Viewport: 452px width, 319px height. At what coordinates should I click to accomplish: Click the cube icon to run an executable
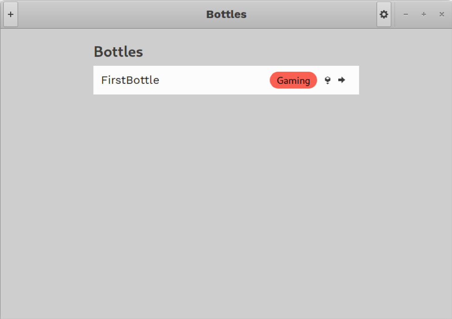pyautogui.click(x=328, y=80)
